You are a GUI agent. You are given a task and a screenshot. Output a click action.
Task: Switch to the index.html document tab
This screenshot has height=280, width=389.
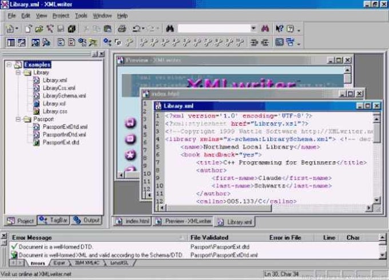(133, 221)
